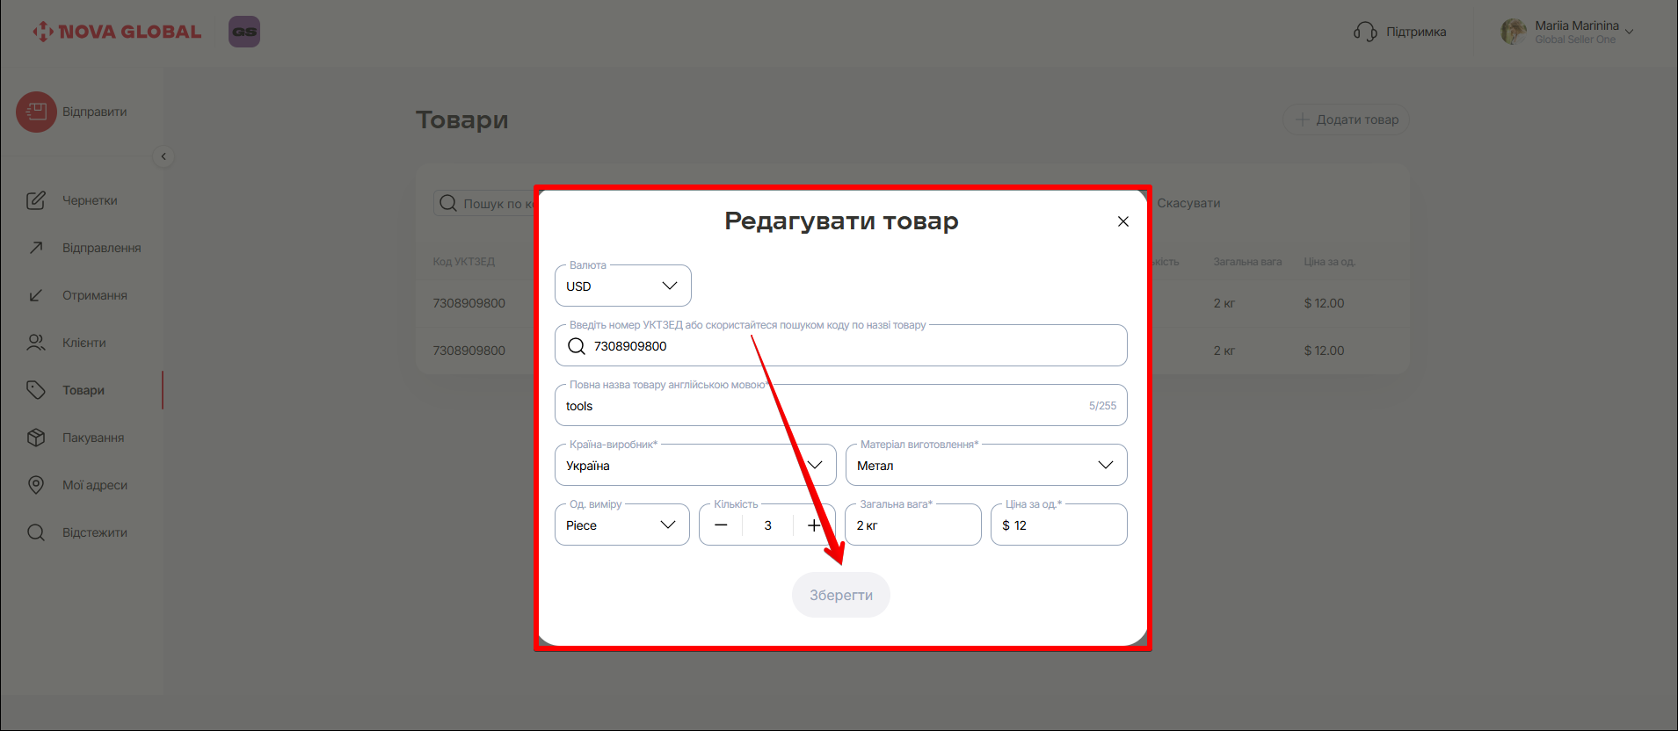Decrease quantity with the minus button
The image size is (1678, 731).
click(x=721, y=525)
